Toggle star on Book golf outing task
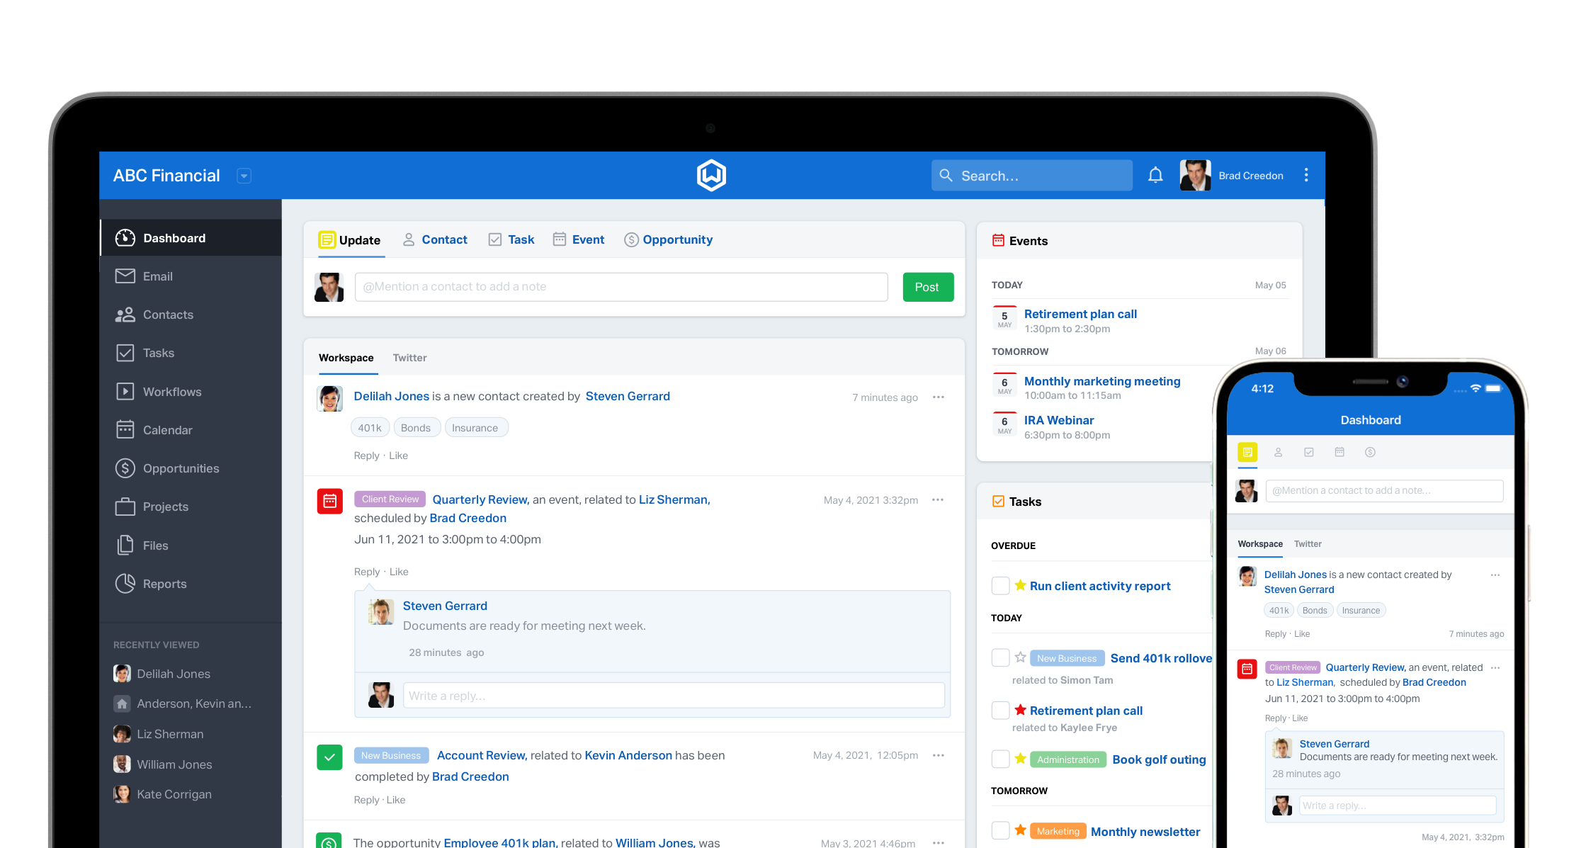This screenshot has height=848, width=1569. click(x=1020, y=759)
